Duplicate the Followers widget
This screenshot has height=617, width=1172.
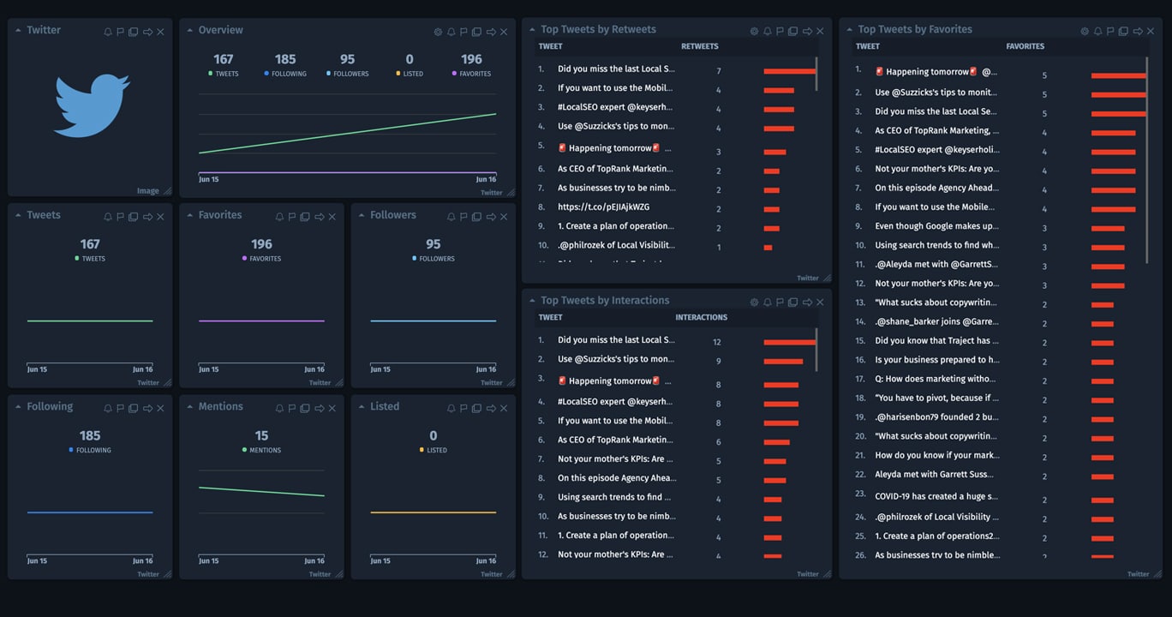click(477, 217)
